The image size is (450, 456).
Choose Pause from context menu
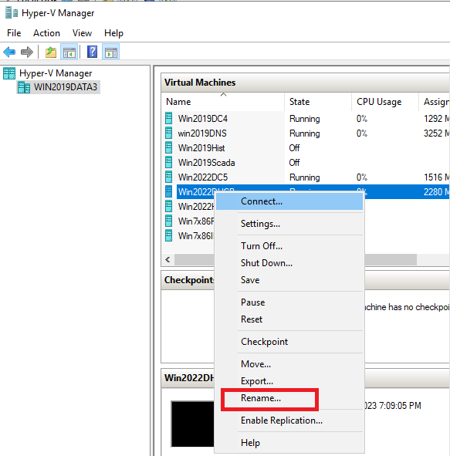(289, 302)
